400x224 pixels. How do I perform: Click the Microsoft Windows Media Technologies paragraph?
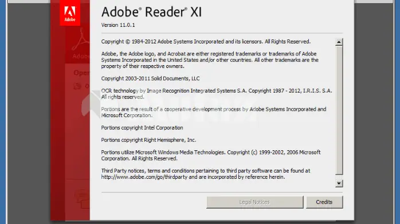[211, 155]
